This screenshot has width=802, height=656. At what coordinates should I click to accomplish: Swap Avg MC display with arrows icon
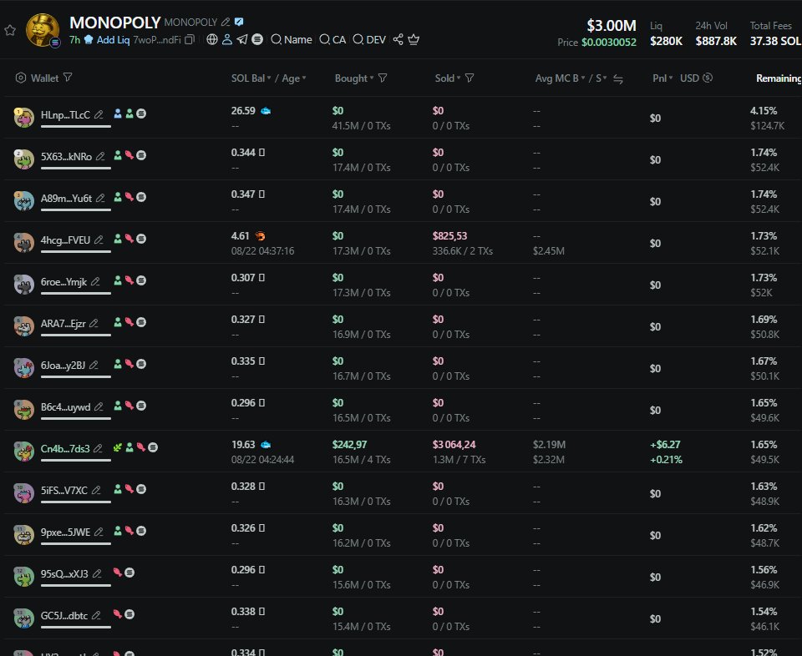pyautogui.click(x=618, y=78)
